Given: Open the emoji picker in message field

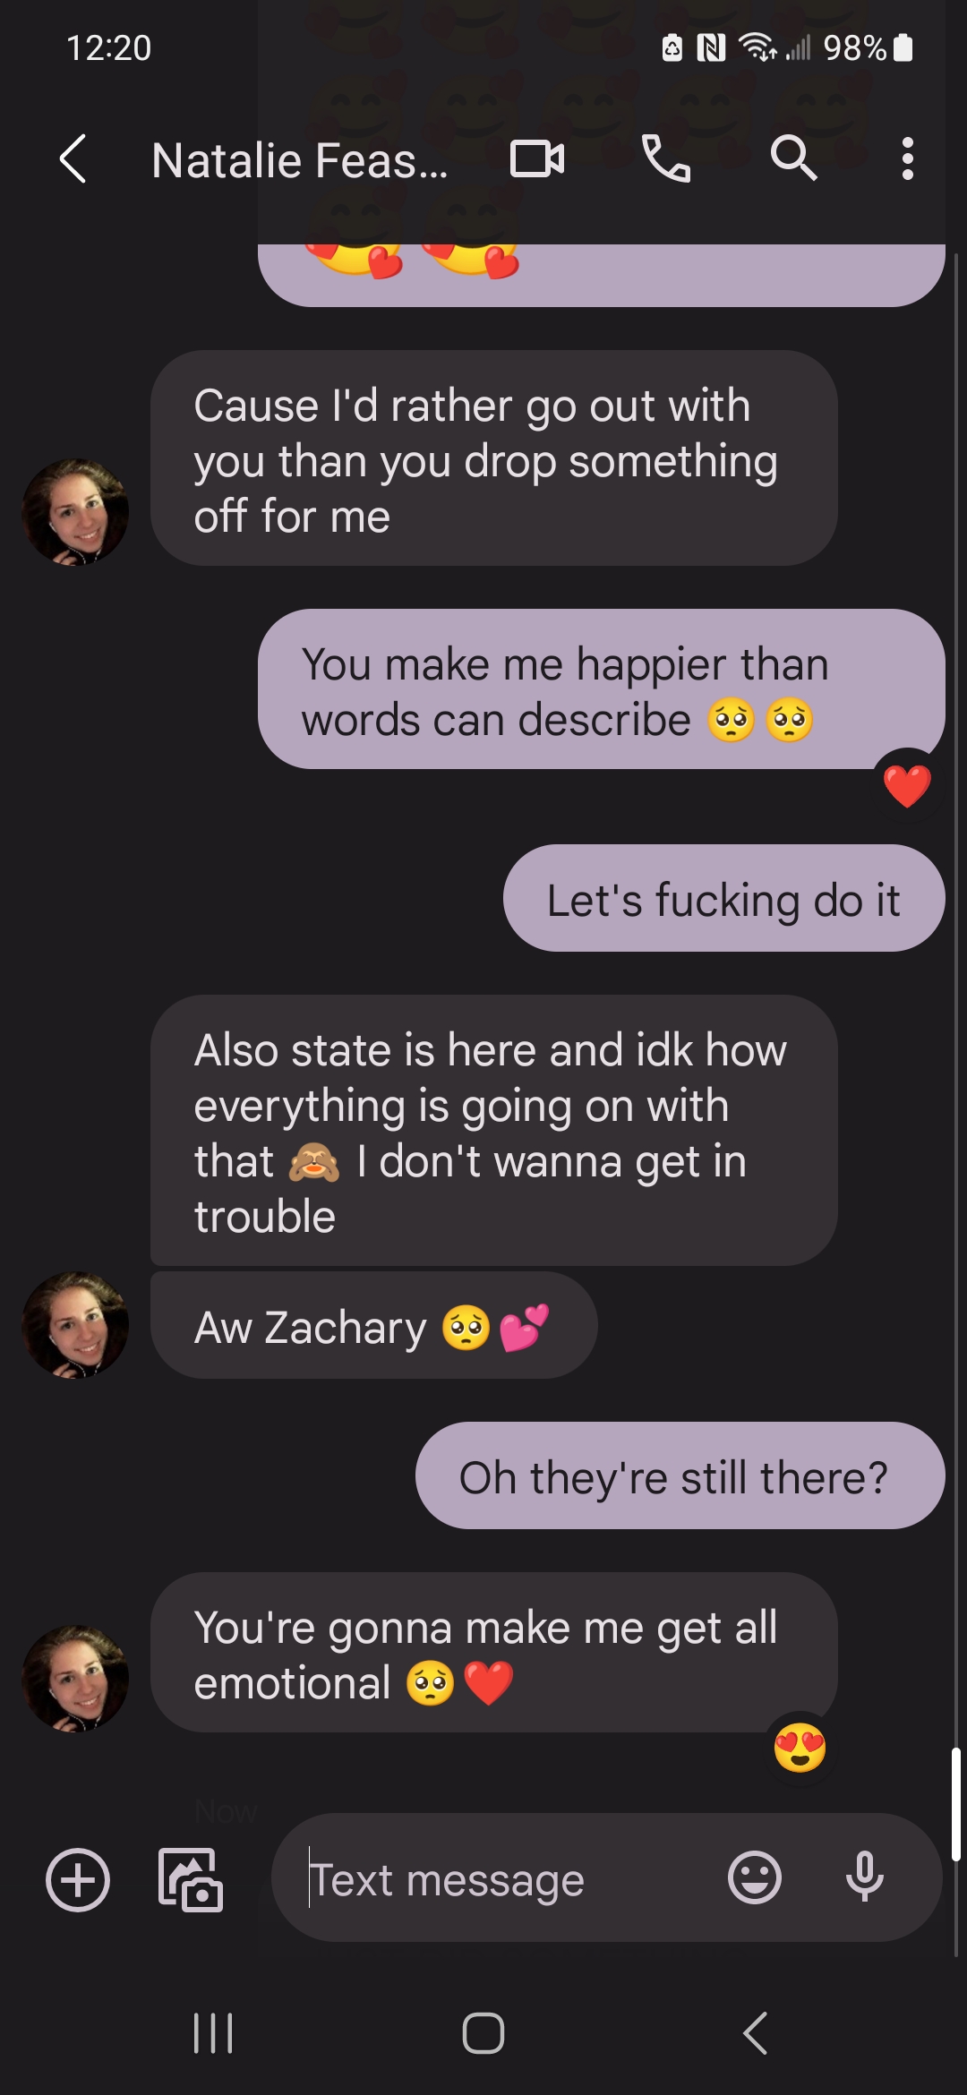Looking at the screenshot, I should (755, 1877).
